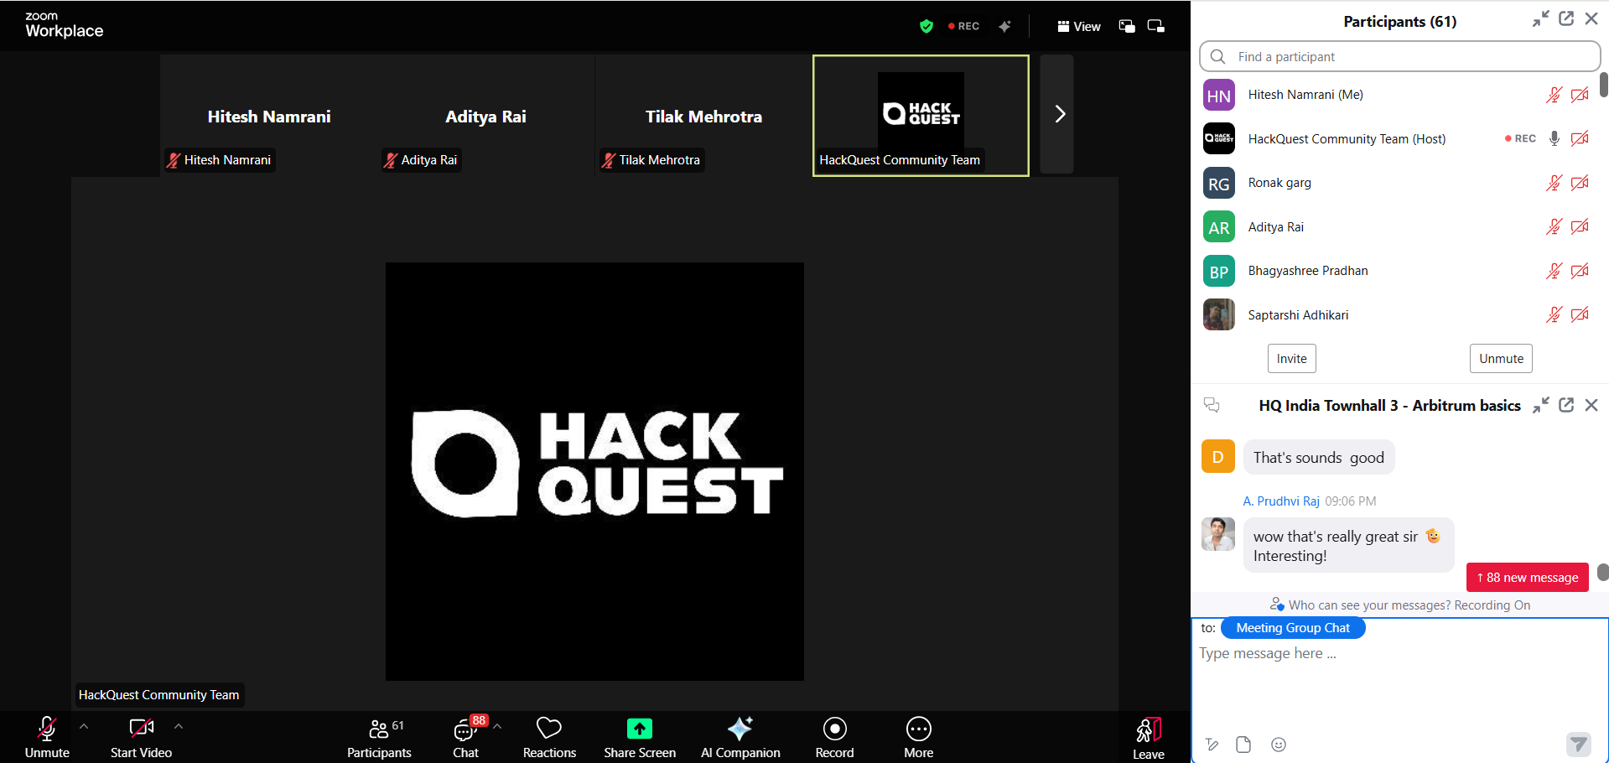
Task: Click the Unmute button in Participants panel
Action: (1501, 358)
